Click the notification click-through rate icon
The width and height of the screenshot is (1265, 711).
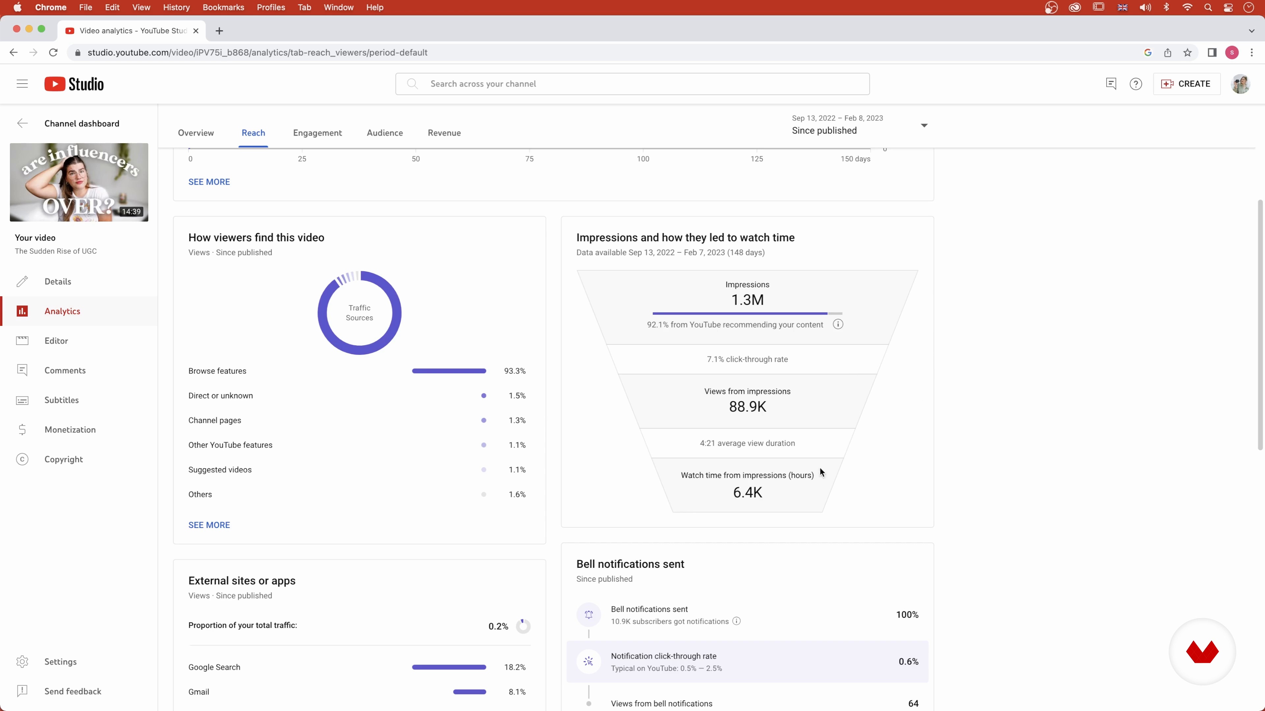(x=589, y=661)
